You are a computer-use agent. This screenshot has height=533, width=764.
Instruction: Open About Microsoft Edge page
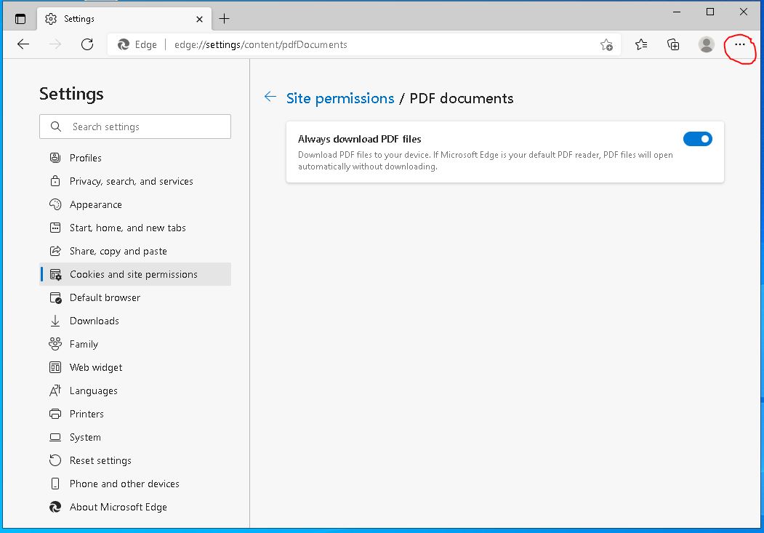[x=135, y=507]
